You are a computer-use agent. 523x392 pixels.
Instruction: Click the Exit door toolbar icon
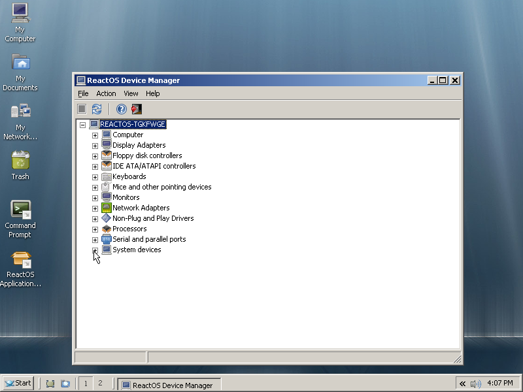(x=137, y=109)
